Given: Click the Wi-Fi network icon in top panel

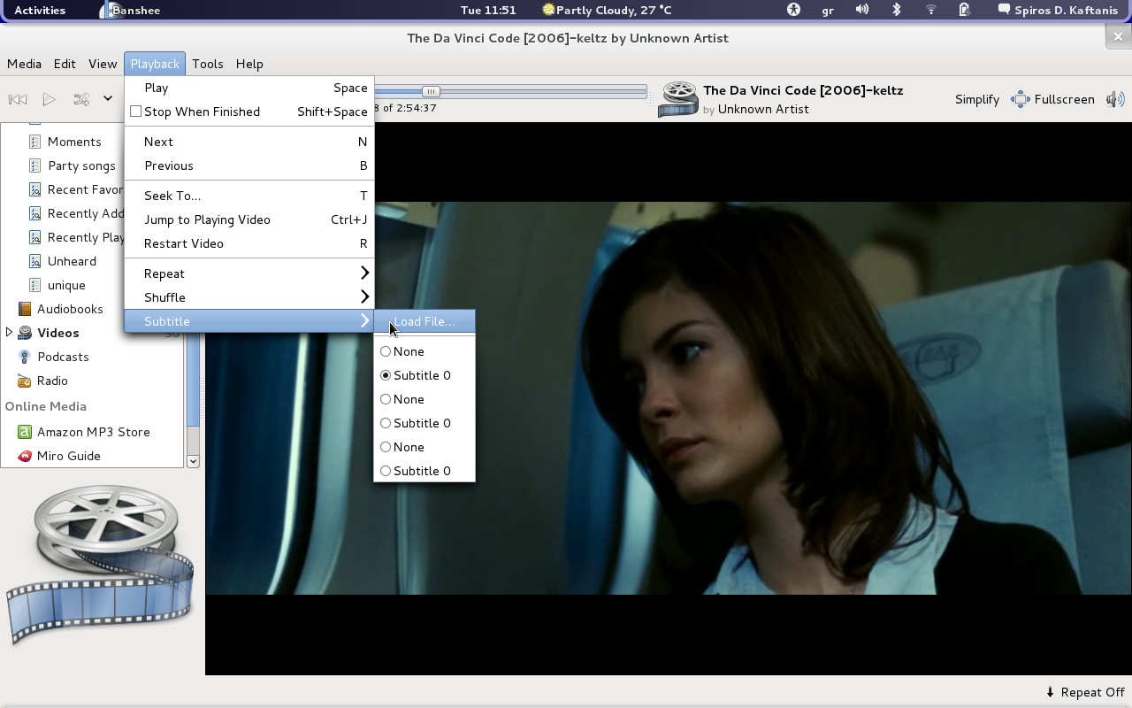Looking at the screenshot, I should coord(930,10).
